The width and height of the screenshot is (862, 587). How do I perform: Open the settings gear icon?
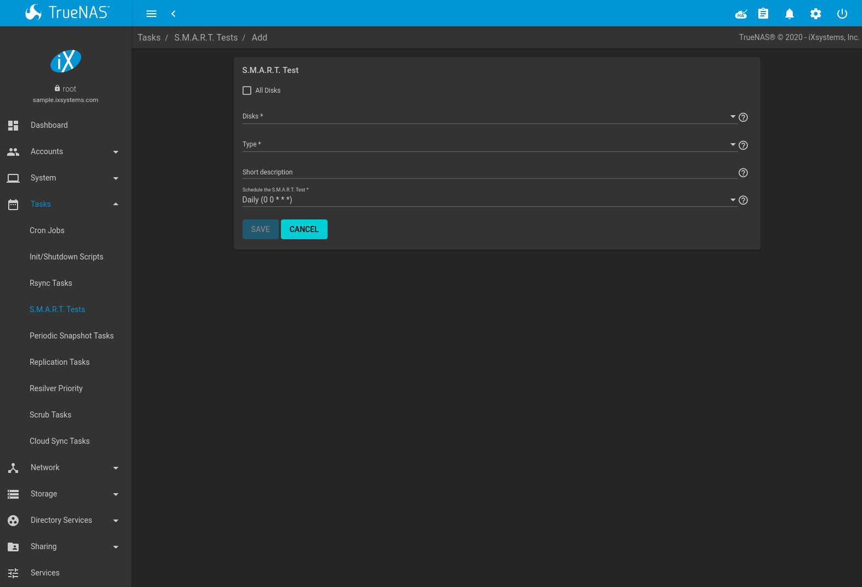[x=816, y=14]
